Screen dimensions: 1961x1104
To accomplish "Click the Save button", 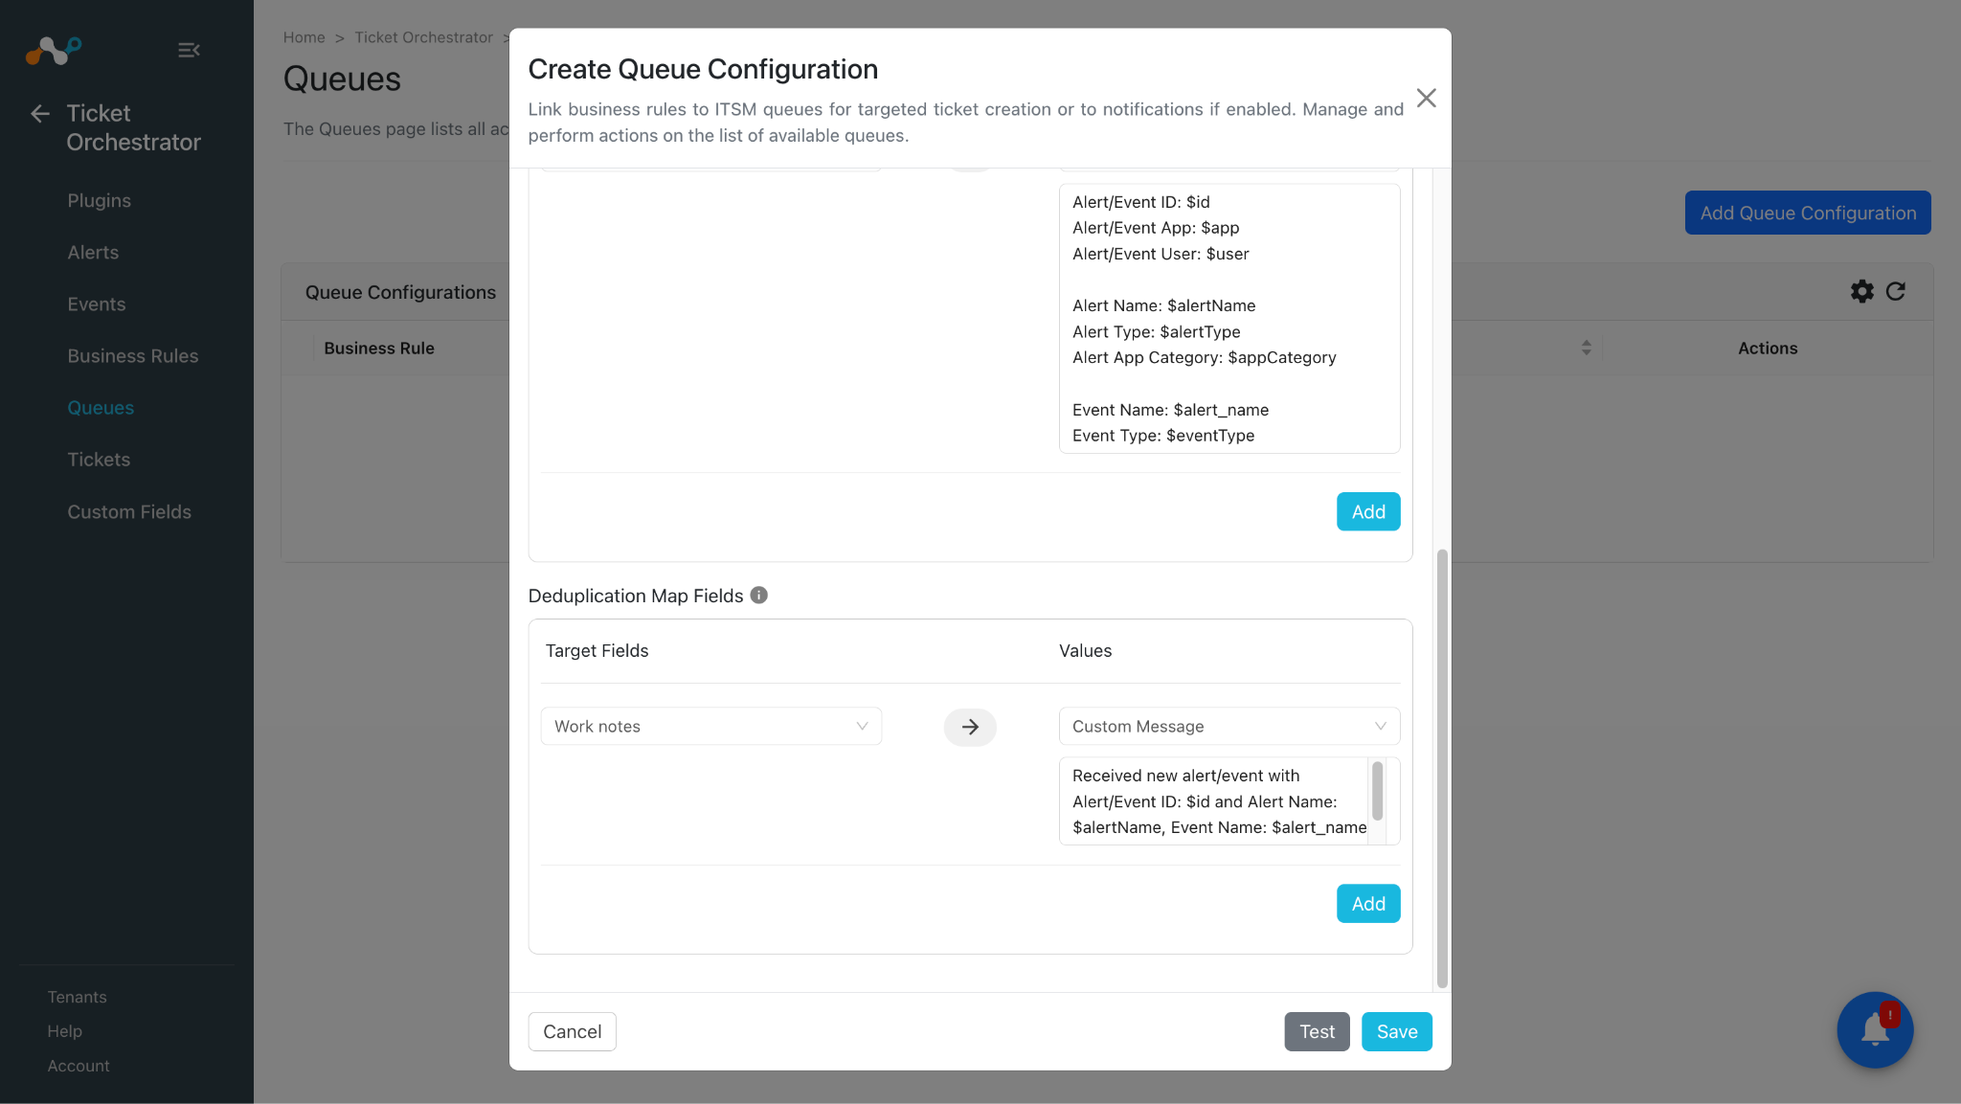I will tap(1396, 1031).
